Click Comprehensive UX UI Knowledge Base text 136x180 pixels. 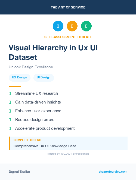[x=45, y=146]
